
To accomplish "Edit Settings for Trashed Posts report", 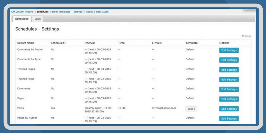I will [x=229, y=79].
